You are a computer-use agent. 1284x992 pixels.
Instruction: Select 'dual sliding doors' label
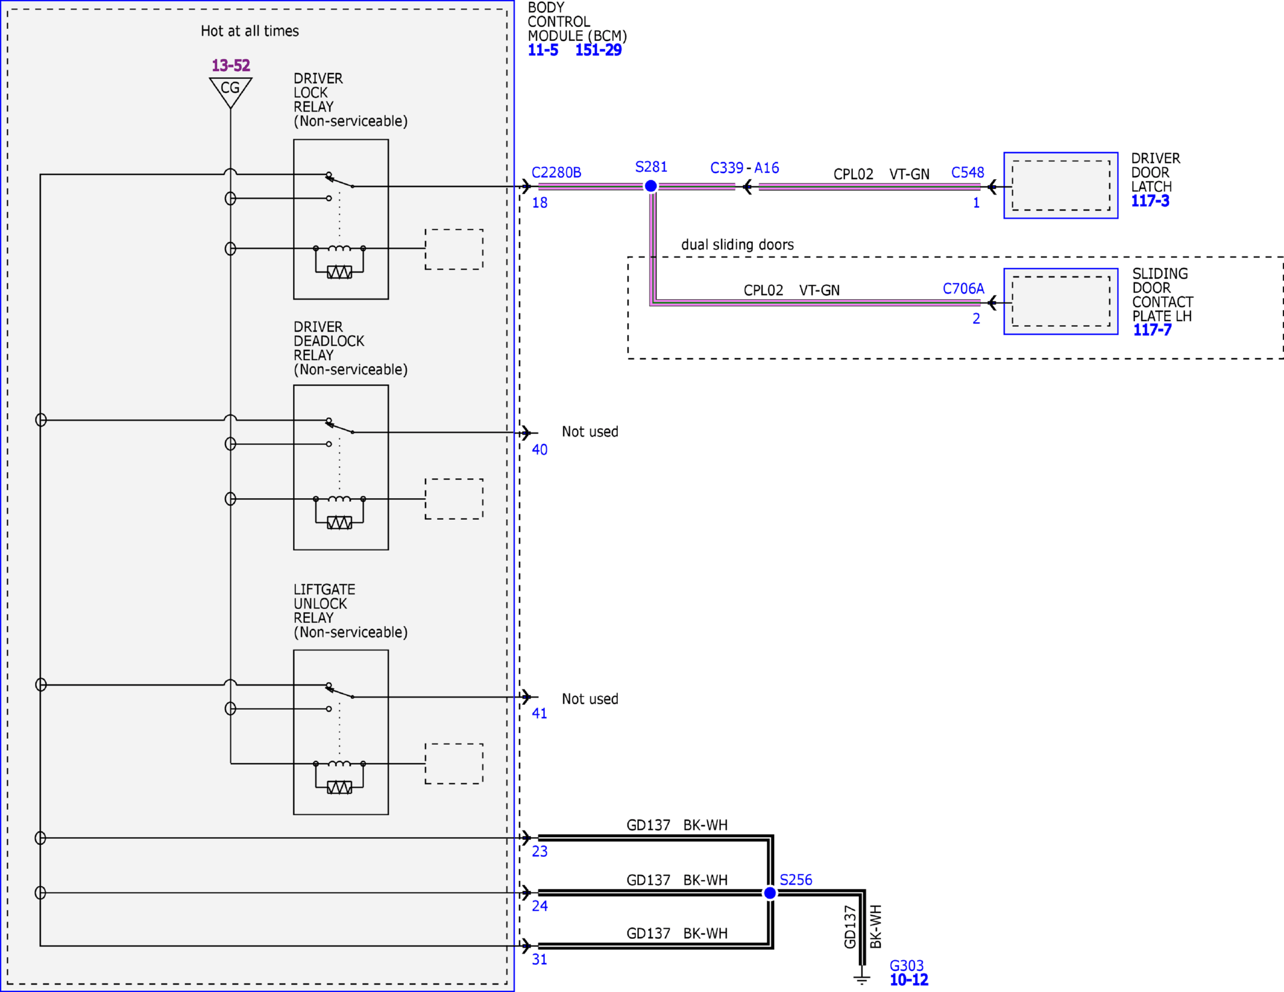[x=737, y=245]
